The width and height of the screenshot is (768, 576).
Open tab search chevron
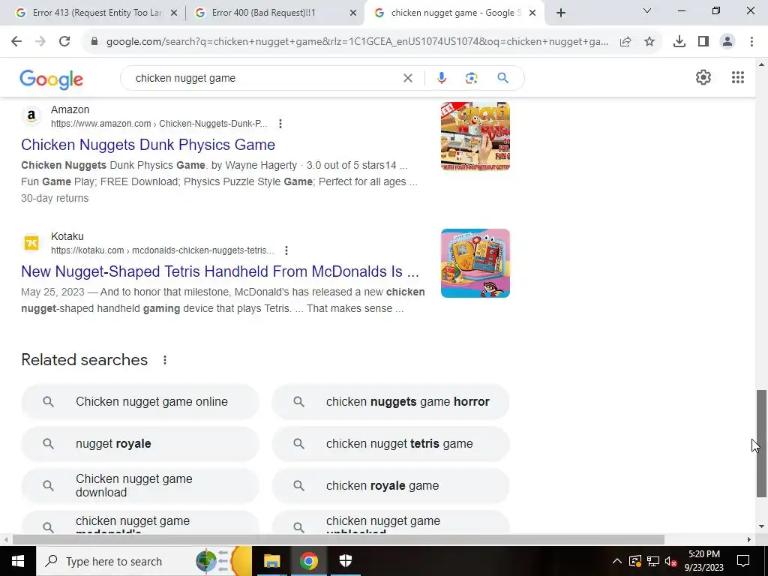click(x=647, y=10)
